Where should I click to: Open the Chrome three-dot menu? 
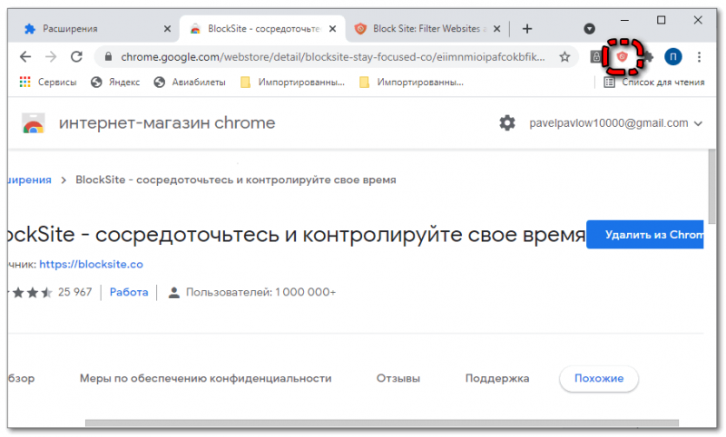[699, 57]
